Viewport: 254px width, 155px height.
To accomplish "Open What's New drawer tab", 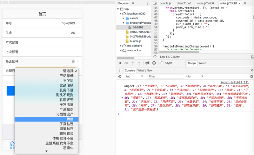I will (x=145, y=71).
